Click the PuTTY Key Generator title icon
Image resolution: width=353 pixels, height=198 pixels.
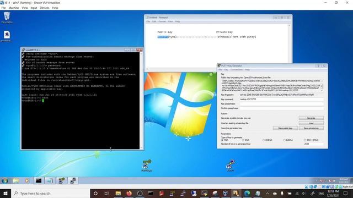tap(219, 66)
